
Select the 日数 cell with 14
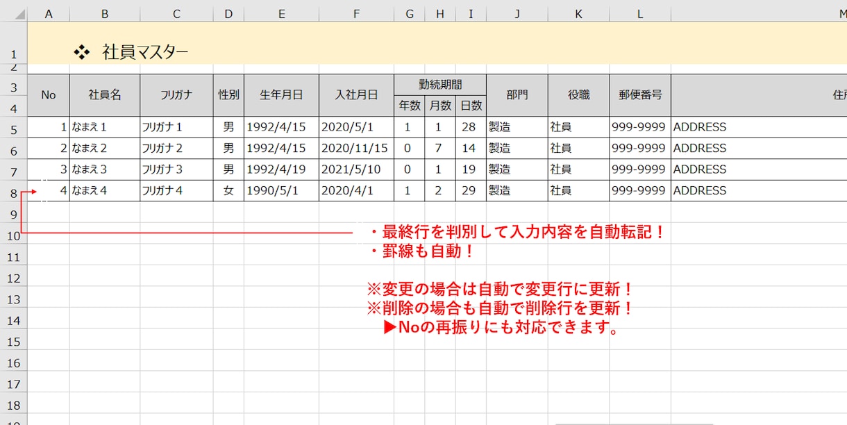point(471,149)
